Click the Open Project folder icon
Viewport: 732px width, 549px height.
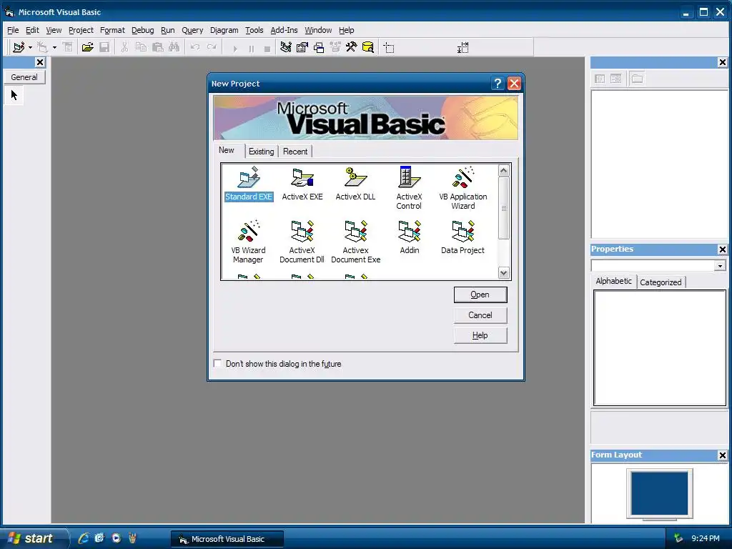tap(87, 47)
